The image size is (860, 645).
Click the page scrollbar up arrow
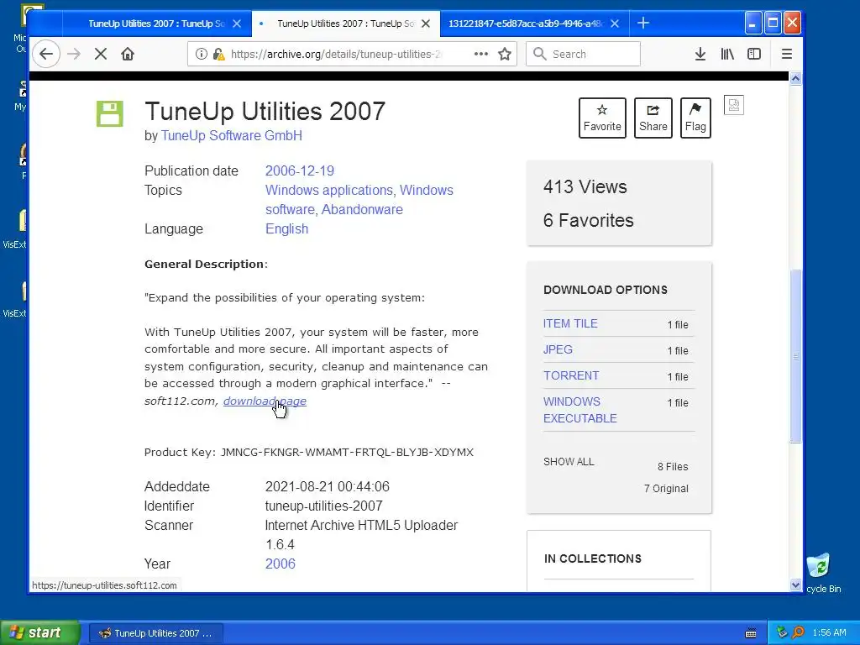(x=796, y=78)
